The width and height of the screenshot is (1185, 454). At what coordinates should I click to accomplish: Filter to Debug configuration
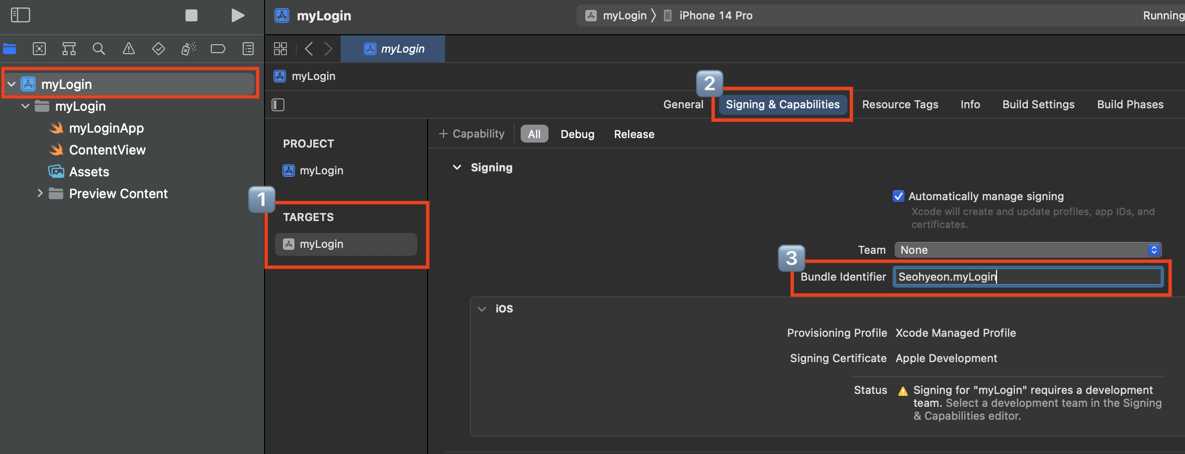coord(577,134)
